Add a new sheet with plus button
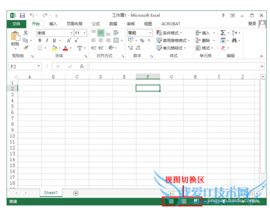The width and height of the screenshot is (270, 210). (76, 193)
